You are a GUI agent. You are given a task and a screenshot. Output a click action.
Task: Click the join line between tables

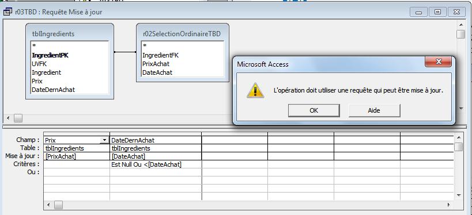click(125, 52)
